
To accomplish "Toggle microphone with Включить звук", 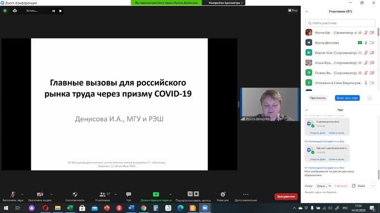I will pyautogui.click(x=13, y=194).
